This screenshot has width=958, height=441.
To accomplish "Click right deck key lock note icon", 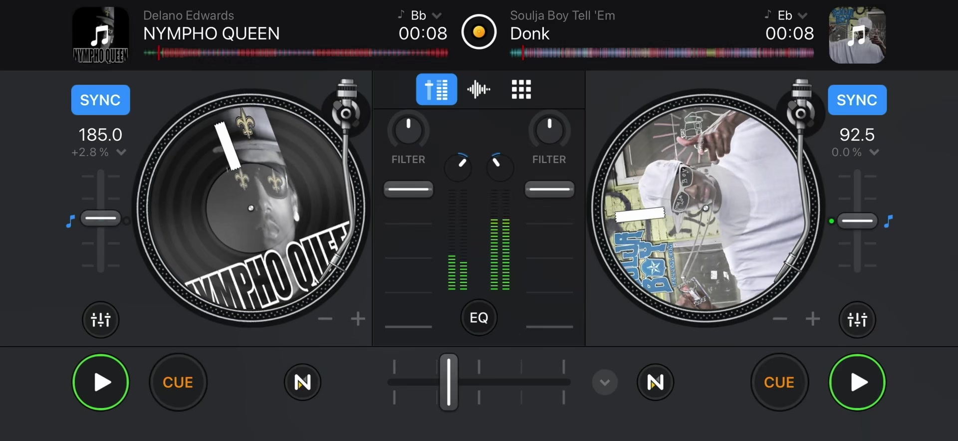I will pos(888,221).
